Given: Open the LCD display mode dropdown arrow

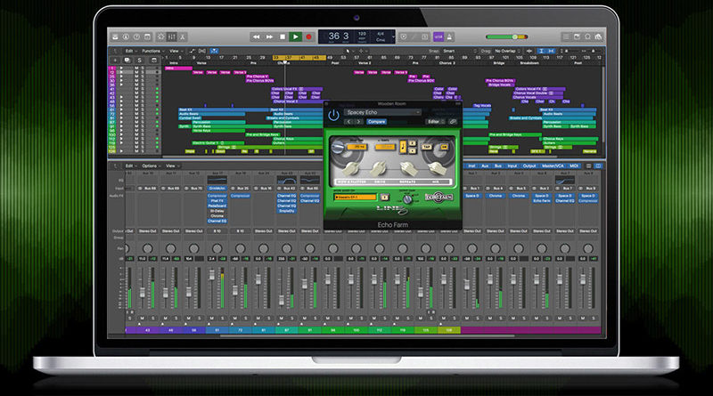Looking at the screenshot, I should 393,36.
